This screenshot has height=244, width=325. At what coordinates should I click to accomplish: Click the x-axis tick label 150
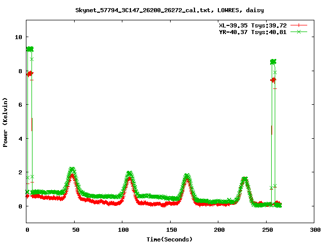(x=171, y=230)
